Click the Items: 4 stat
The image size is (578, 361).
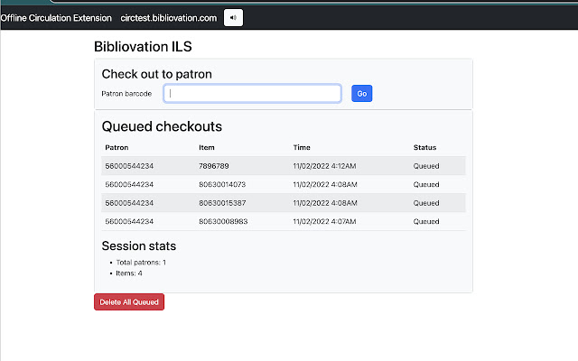coord(129,273)
